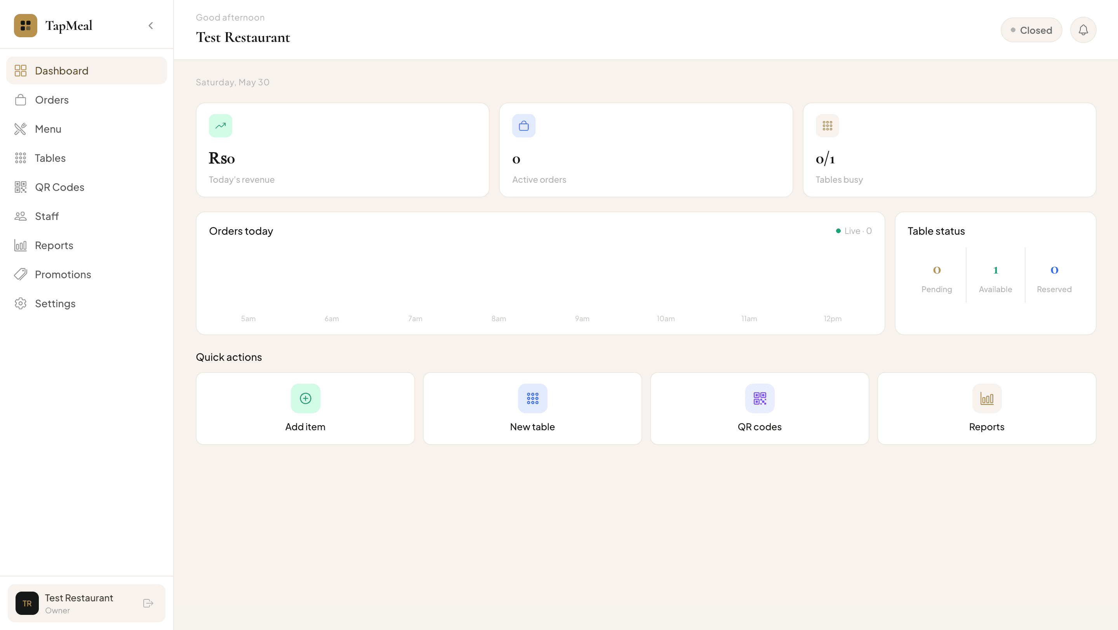Click the Active orders bag icon
1118x630 pixels.
point(524,126)
